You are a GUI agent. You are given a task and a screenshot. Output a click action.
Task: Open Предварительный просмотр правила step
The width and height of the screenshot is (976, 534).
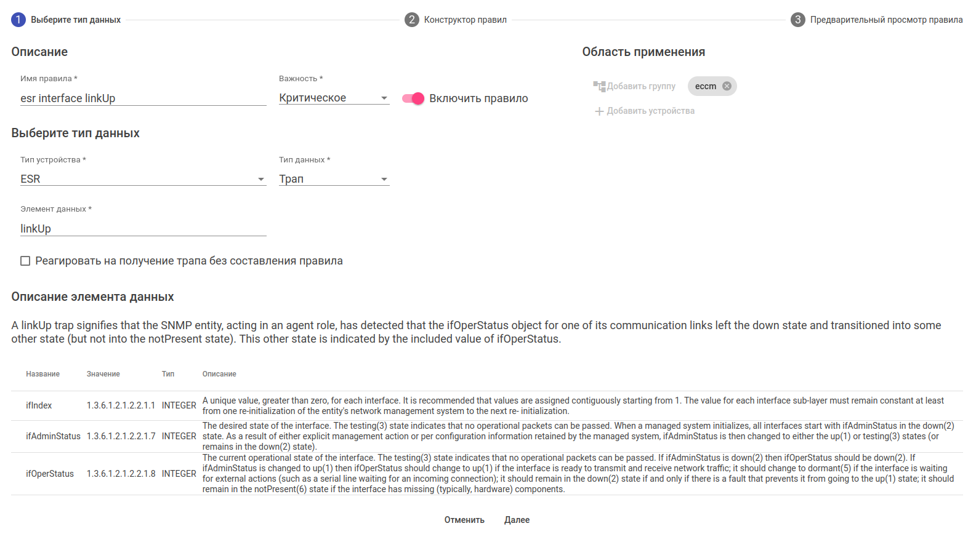[886, 20]
